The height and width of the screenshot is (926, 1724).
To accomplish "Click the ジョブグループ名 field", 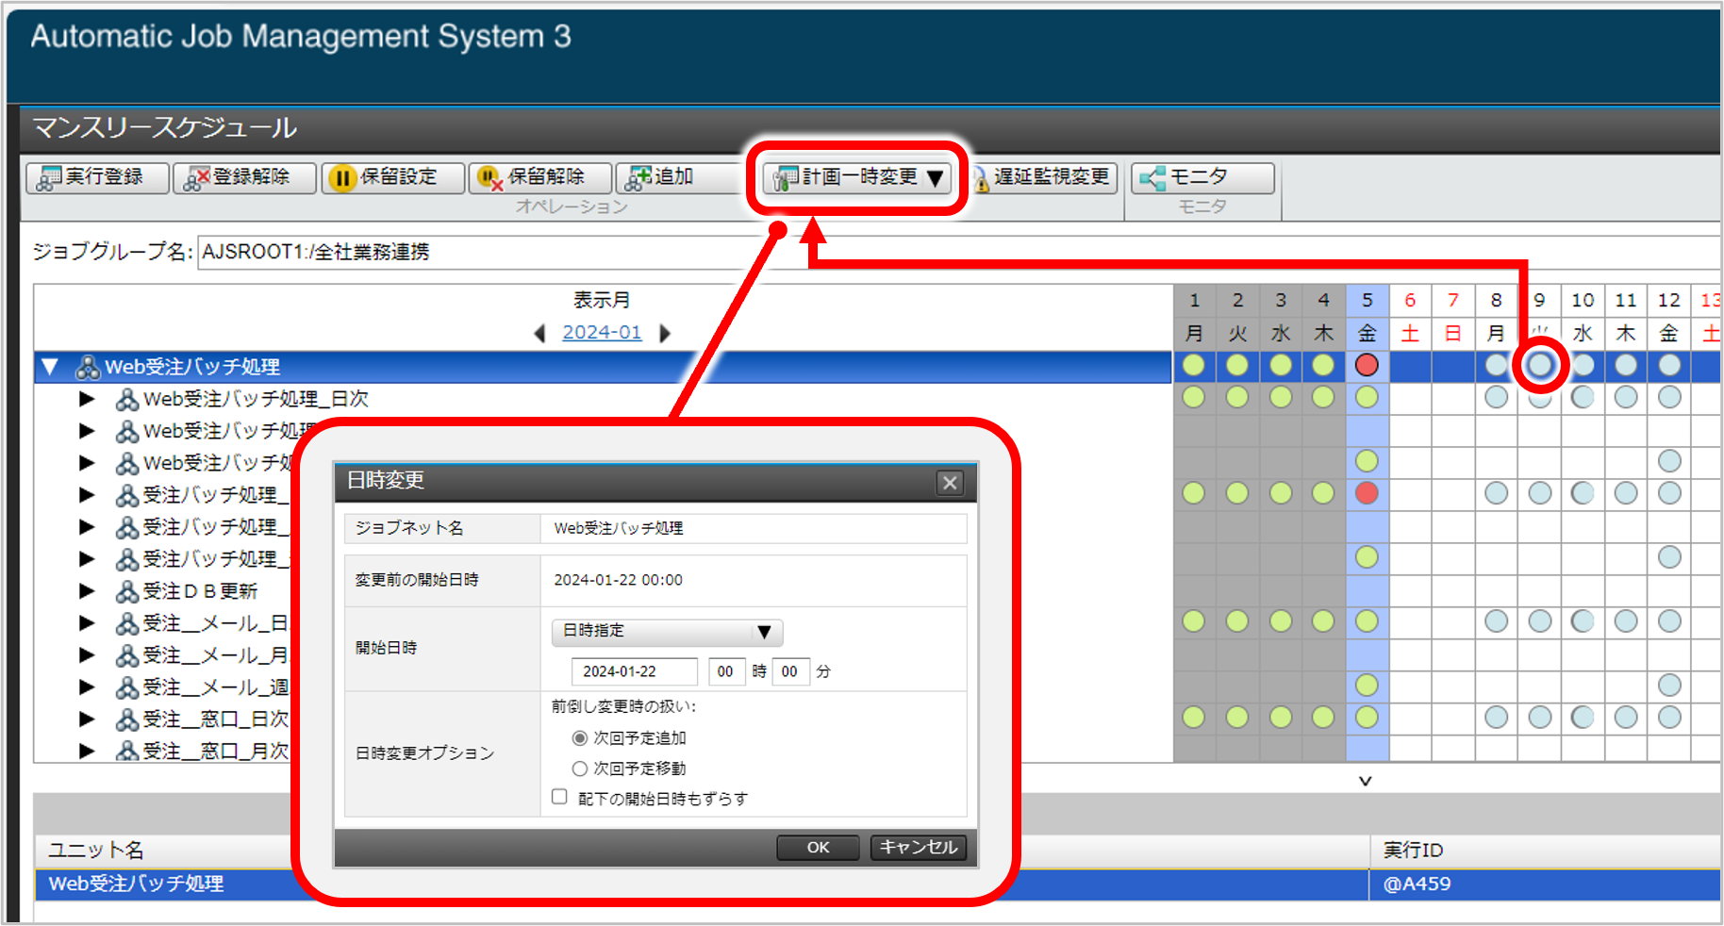I will [957, 253].
